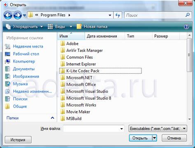Open Компьютер in the favorites list
195x148 pixels.
point(24,61)
